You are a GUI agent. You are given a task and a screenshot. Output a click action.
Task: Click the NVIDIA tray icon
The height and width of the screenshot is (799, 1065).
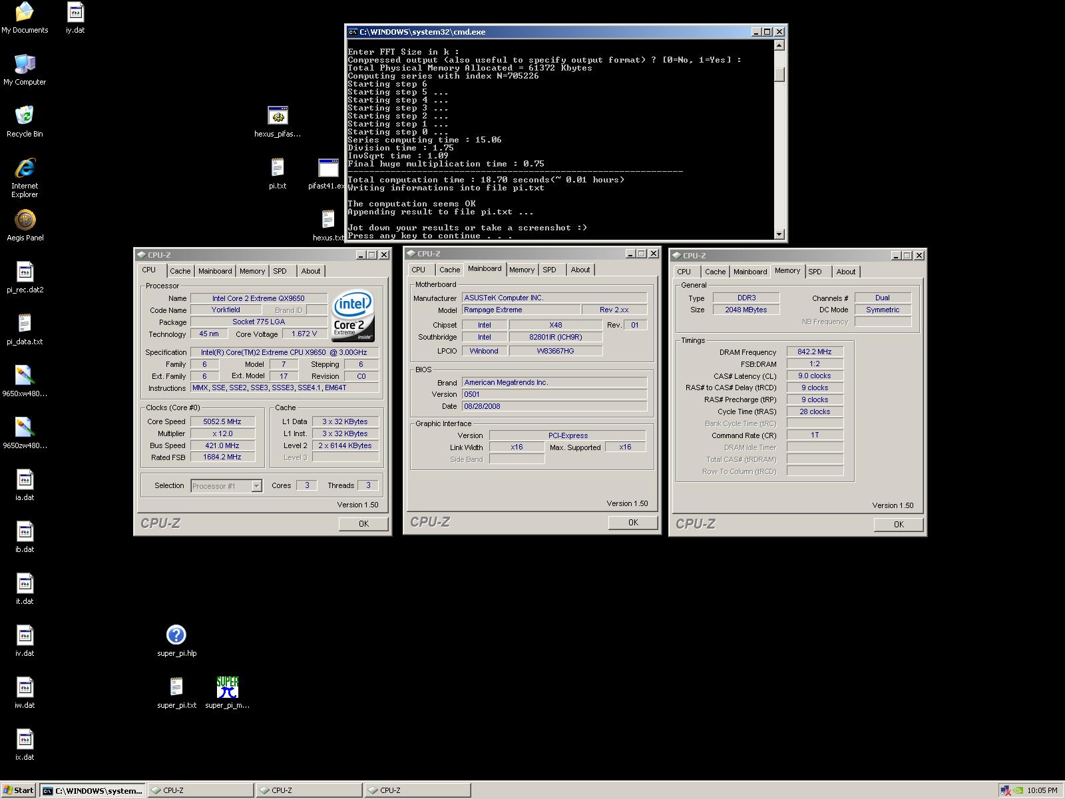pyautogui.click(x=1018, y=790)
